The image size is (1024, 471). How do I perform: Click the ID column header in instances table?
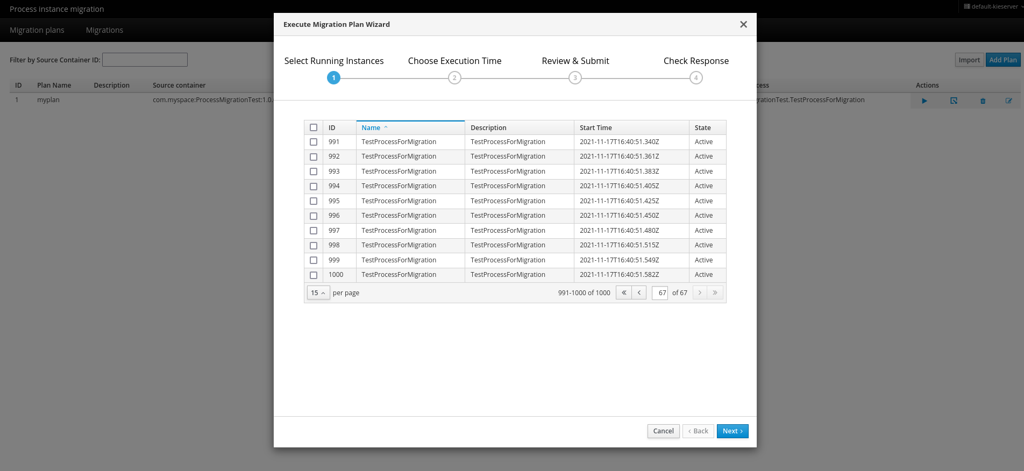[339, 127]
